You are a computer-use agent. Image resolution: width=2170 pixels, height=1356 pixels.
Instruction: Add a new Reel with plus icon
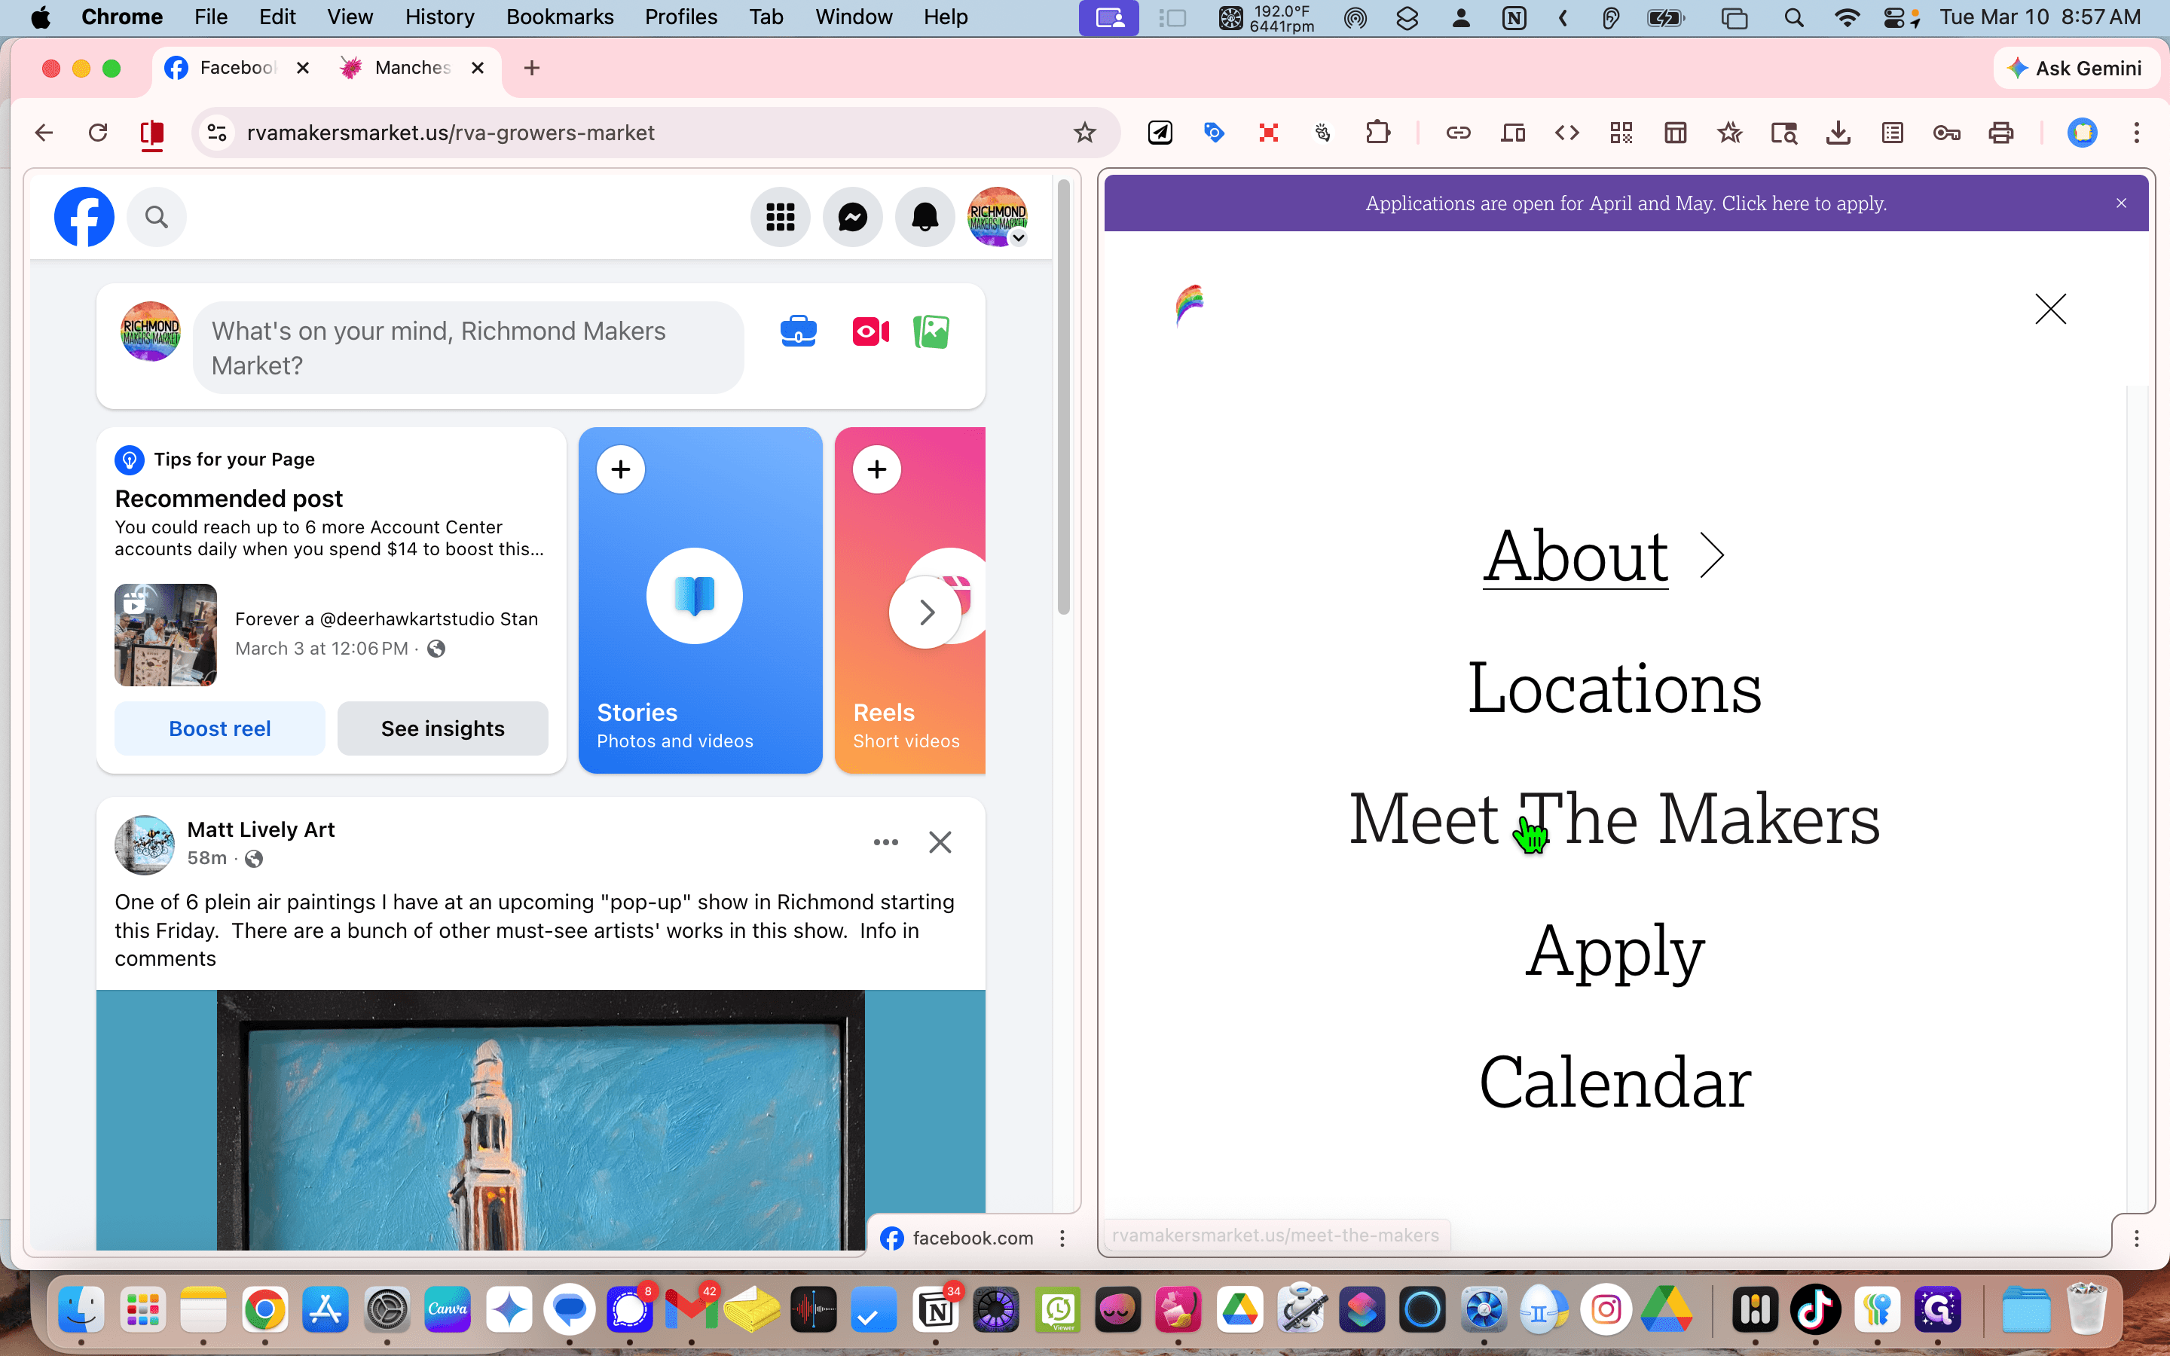pyautogui.click(x=877, y=469)
